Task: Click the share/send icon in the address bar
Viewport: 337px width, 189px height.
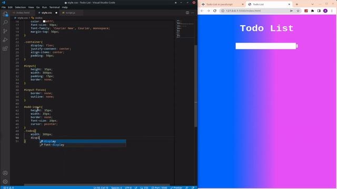Action: (x=291, y=10)
